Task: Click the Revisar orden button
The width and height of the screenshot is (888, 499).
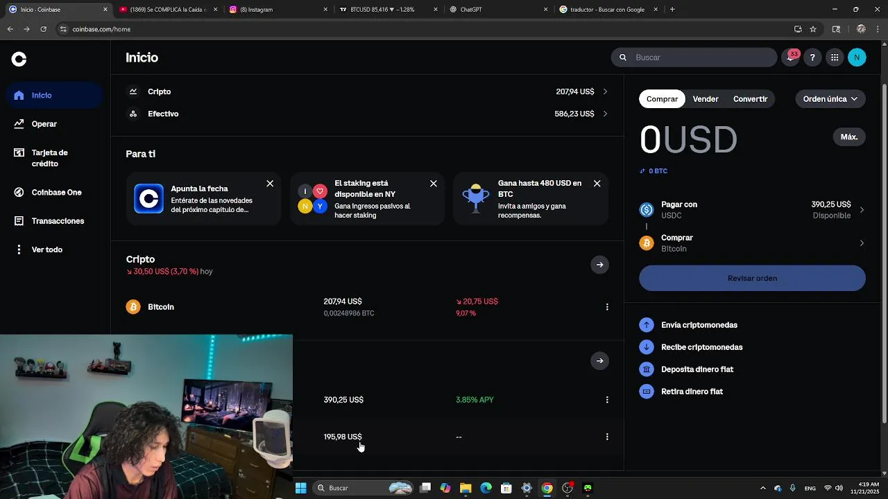Action: pos(752,279)
